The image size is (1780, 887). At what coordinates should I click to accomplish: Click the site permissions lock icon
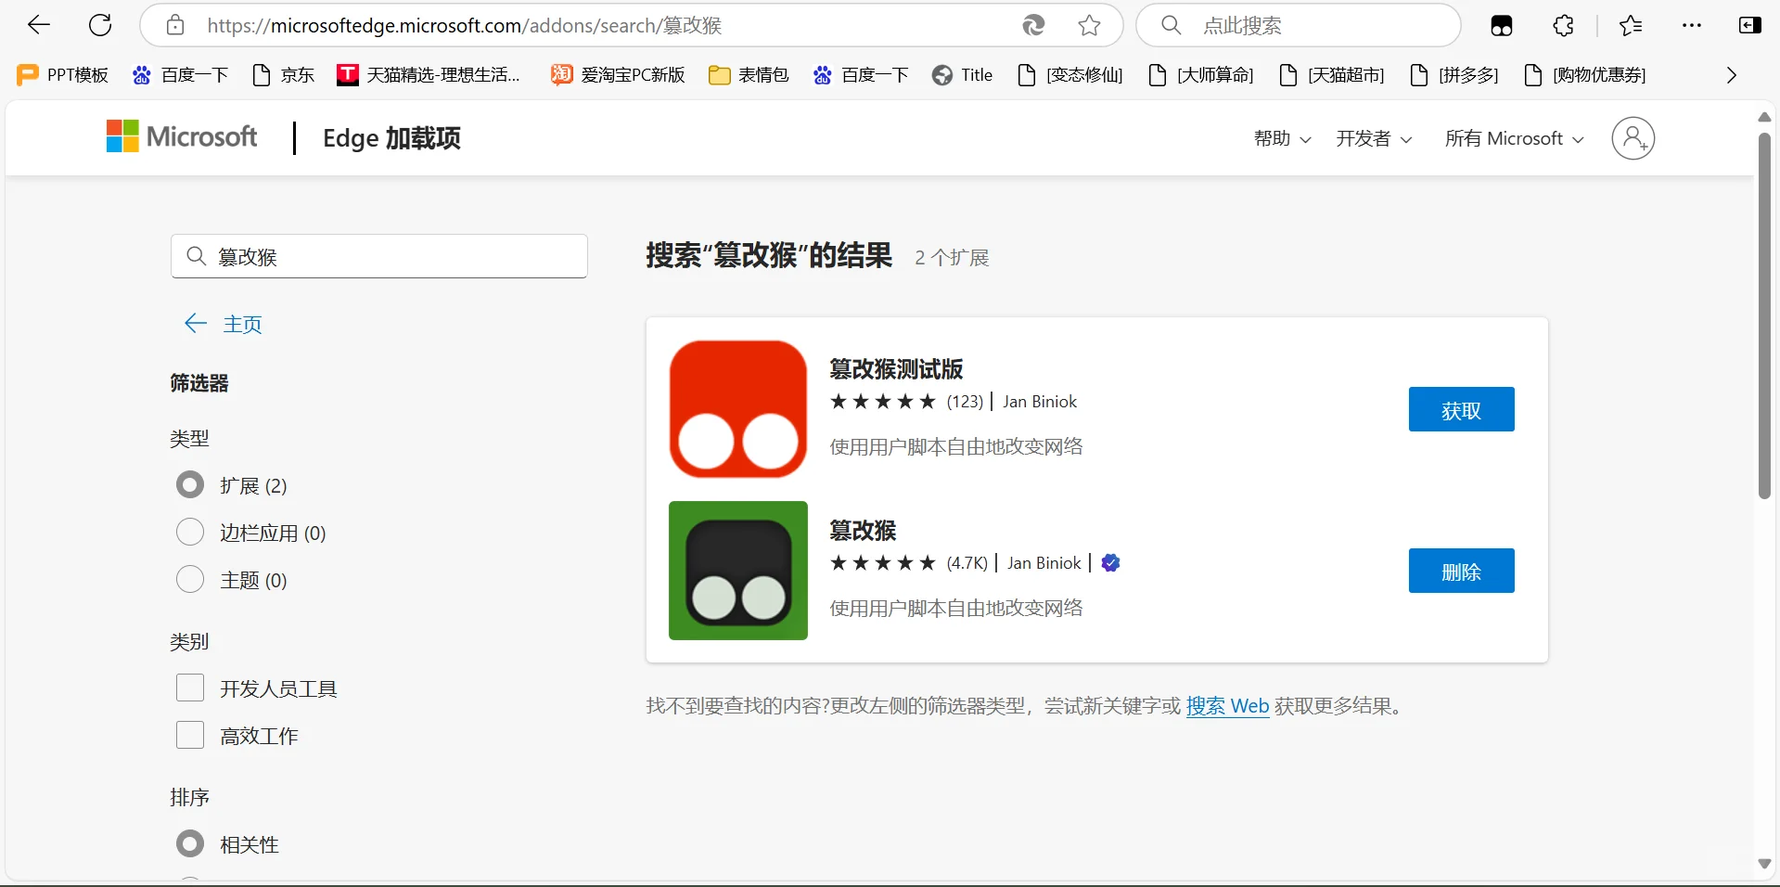click(x=175, y=25)
